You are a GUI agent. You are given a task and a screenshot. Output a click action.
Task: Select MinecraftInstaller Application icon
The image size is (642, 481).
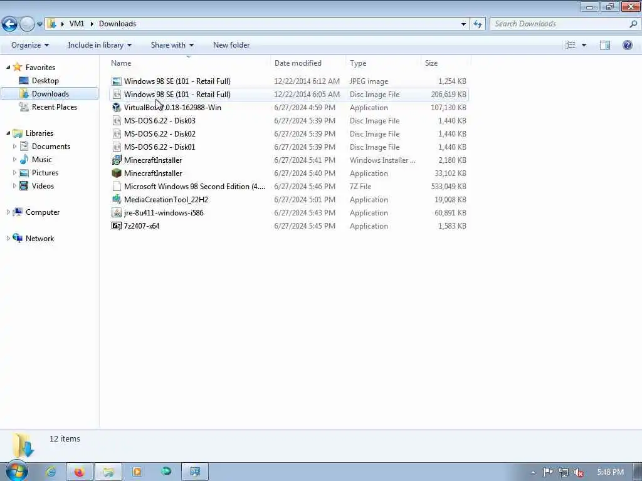click(117, 173)
